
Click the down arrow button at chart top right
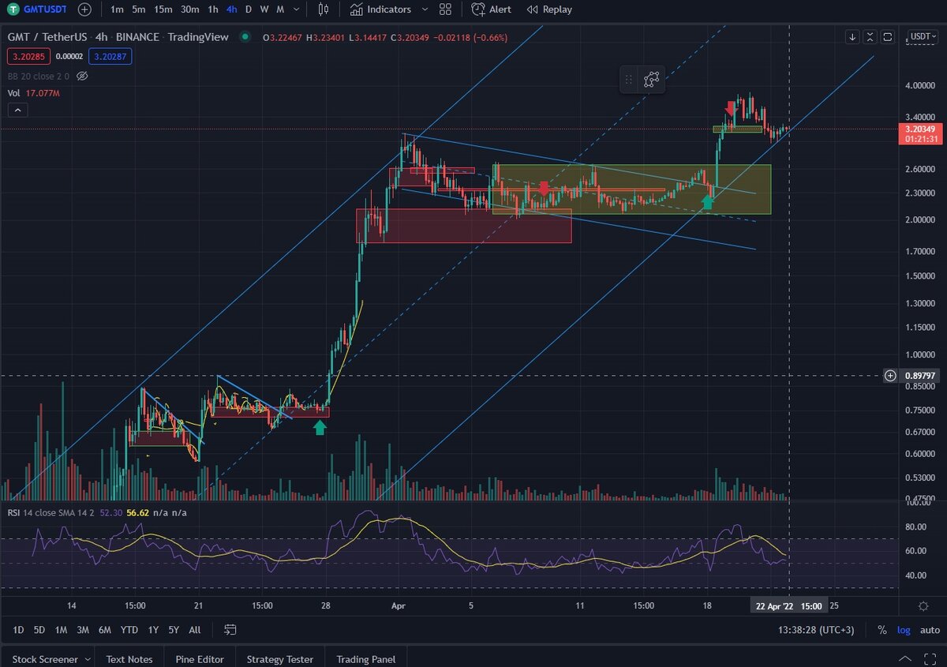[852, 36]
